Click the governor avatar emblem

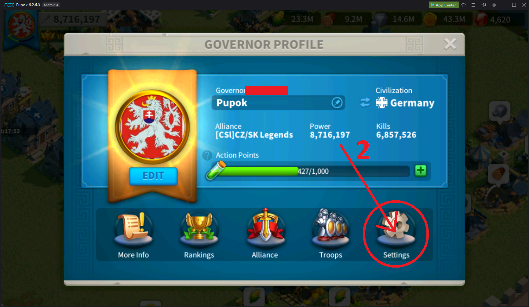point(152,127)
